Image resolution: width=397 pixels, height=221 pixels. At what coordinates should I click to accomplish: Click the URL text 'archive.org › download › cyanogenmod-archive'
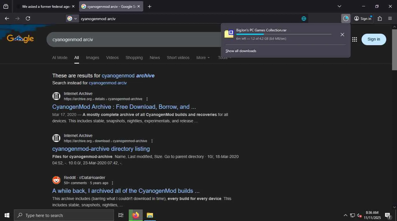pos(105,141)
